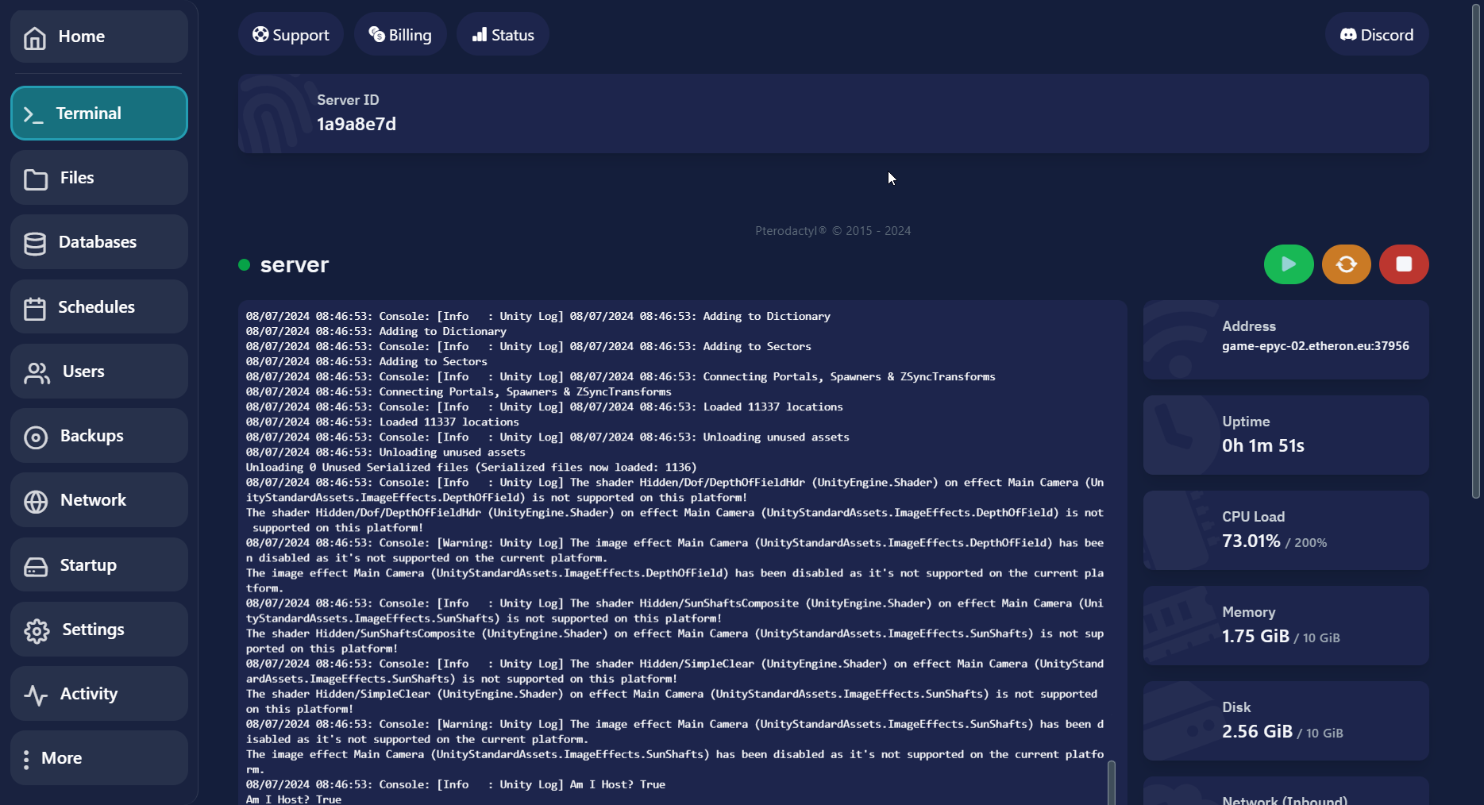The image size is (1484, 805).
Task: Click the Support link
Action: [x=291, y=35]
